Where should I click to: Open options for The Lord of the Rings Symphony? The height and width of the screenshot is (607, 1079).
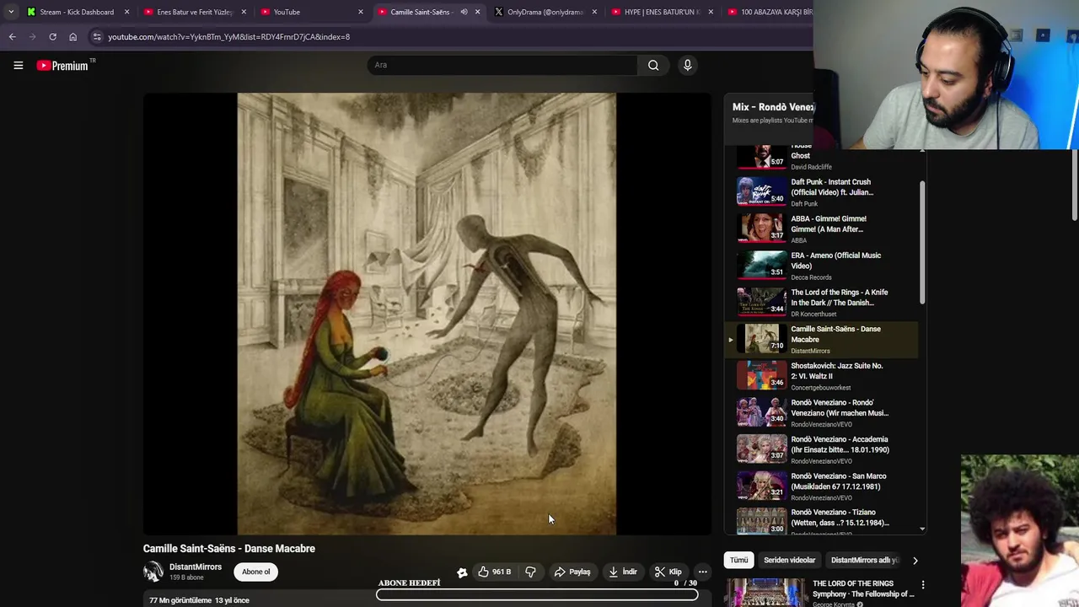pos(923,584)
